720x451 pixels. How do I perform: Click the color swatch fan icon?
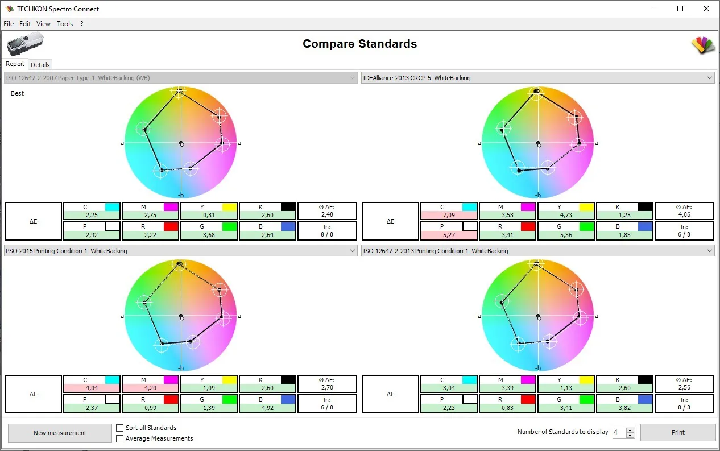click(x=703, y=45)
